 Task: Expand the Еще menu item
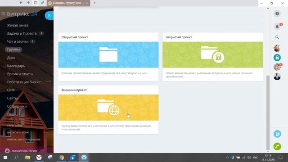point(10,114)
